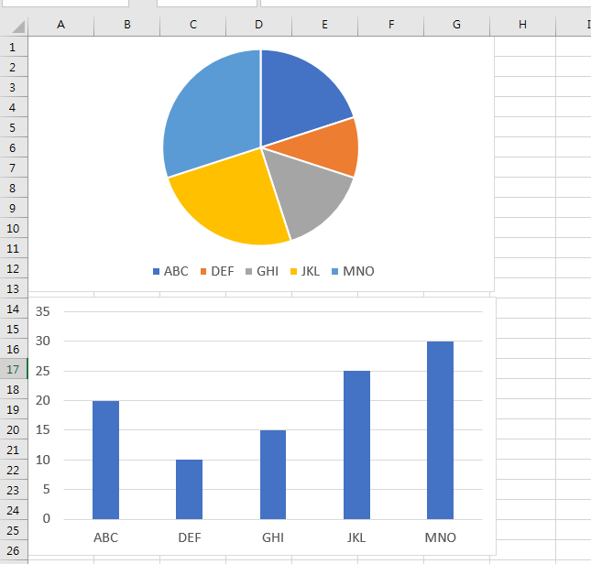Click the 30 value axis label
Viewport: 591px width, 564px height.
click(42, 342)
